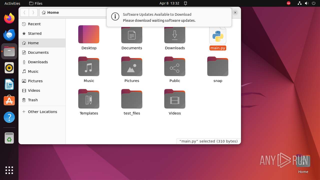Select Documents in the sidebar
This screenshot has height=180, width=320.
pyautogui.click(x=42, y=52)
